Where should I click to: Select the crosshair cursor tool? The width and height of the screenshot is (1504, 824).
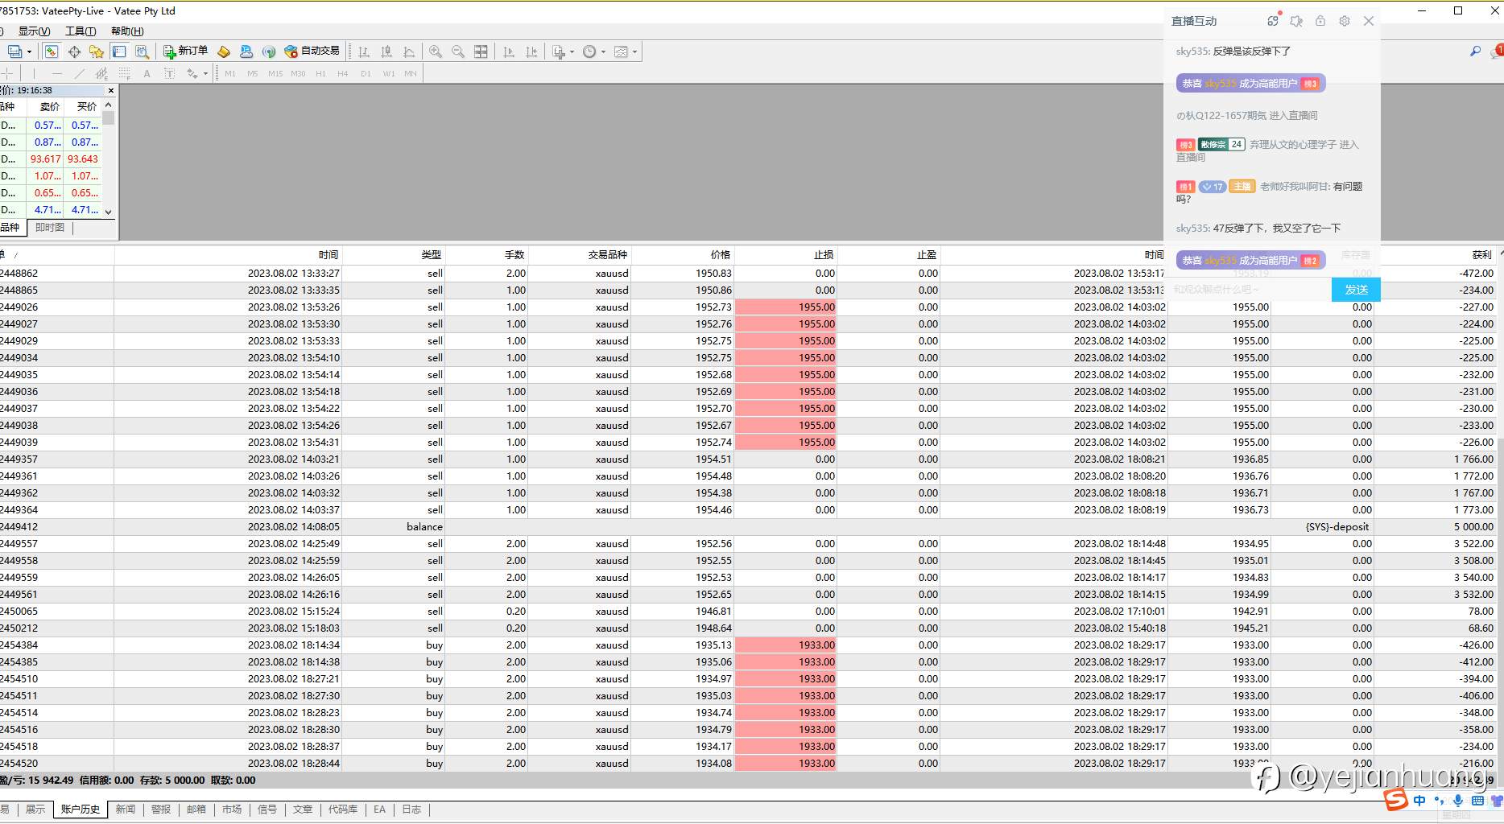click(x=8, y=73)
